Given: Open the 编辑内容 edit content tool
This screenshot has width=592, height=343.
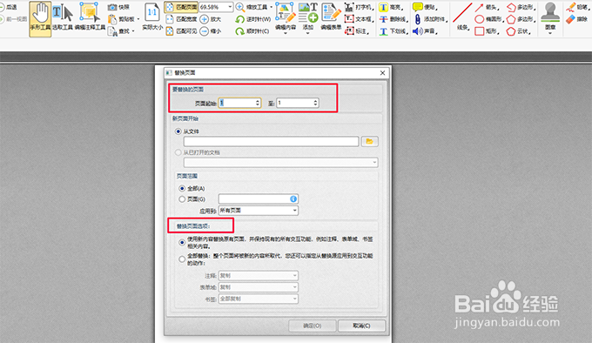Looking at the screenshot, I should [286, 18].
